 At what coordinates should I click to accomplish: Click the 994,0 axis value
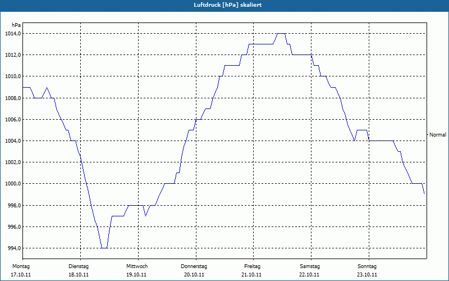[x=14, y=248]
